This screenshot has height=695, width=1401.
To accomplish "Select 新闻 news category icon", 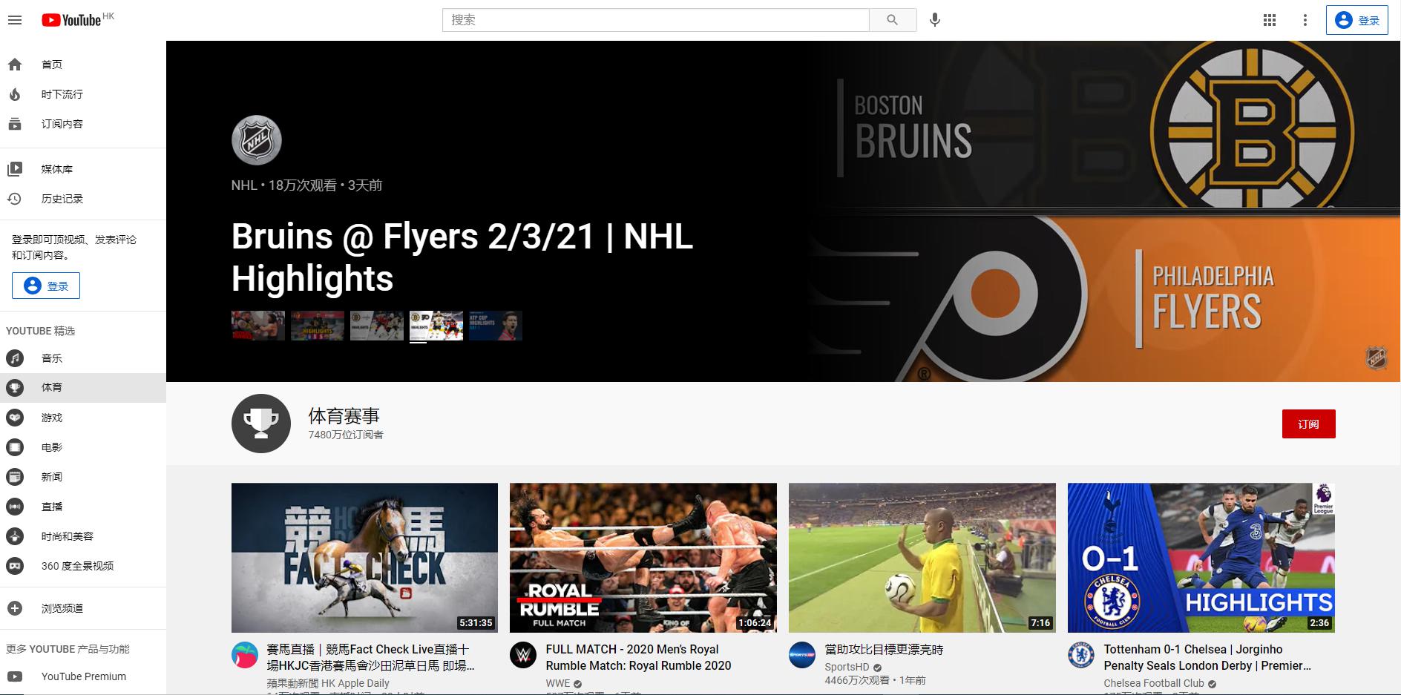I will click(x=15, y=477).
